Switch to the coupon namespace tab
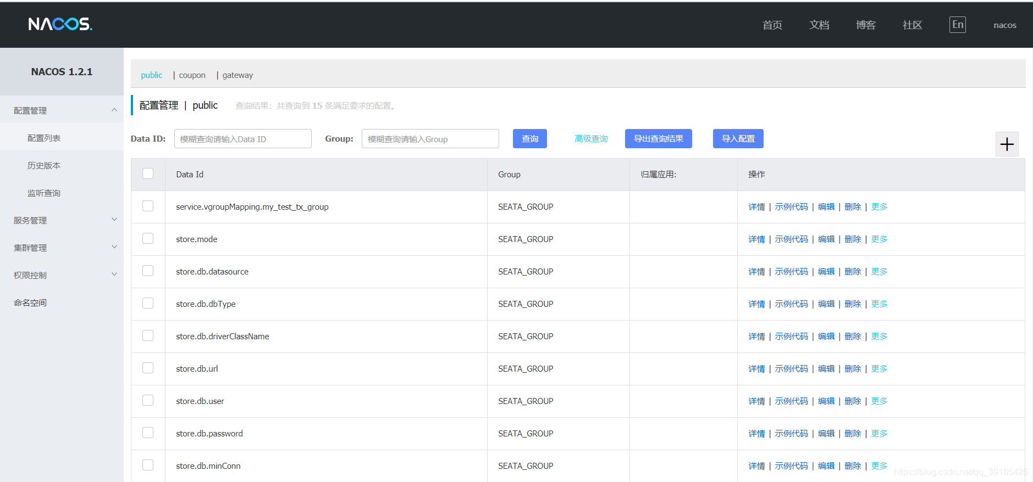 tap(192, 75)
